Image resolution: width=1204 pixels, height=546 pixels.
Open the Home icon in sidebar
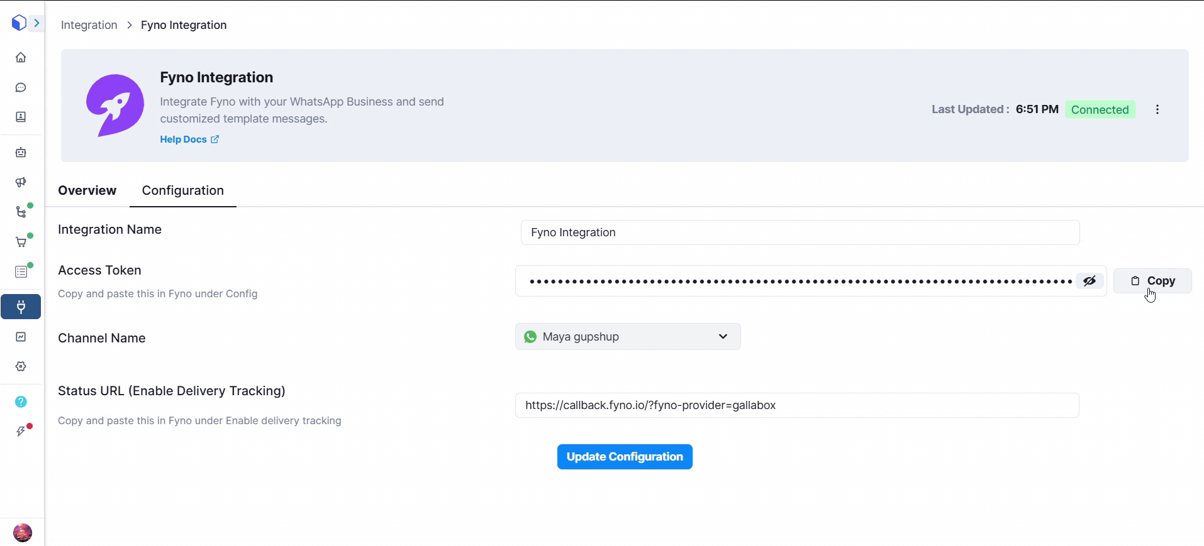[x=21, y=58]
